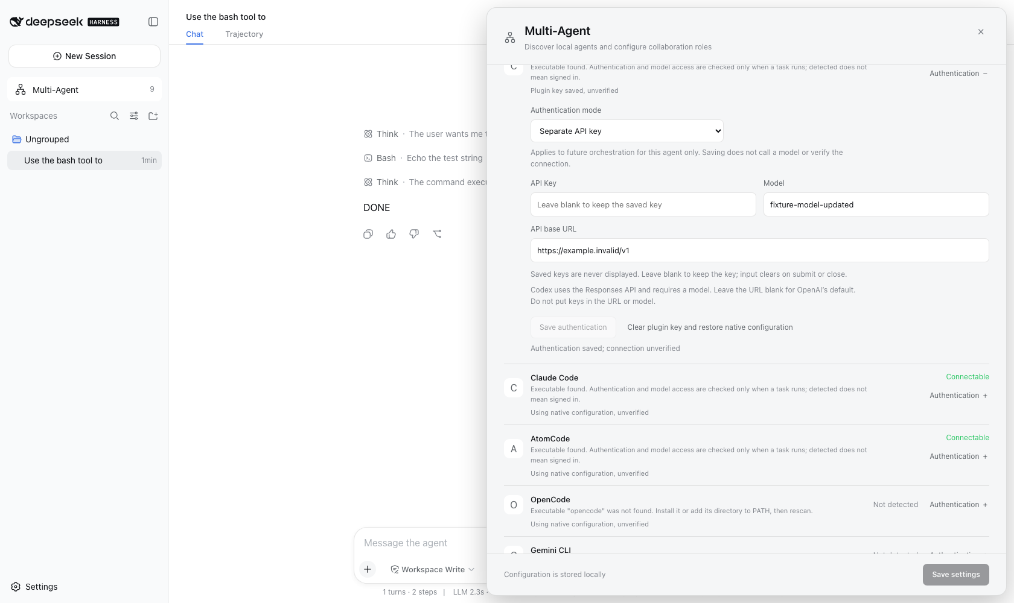The width and height of the screenshot is (1014, 603).
Task: Switch to the Chat tab
Action: 194,34
